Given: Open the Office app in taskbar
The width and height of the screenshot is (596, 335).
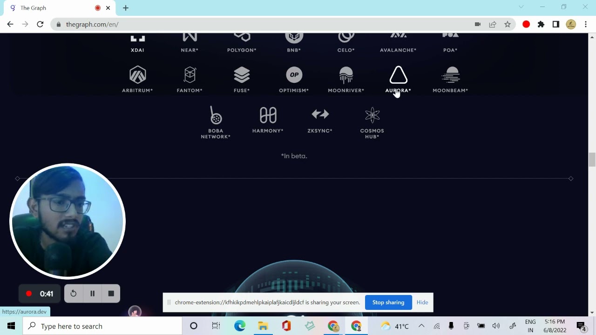Looking at the screenshot, I should 286,326.
